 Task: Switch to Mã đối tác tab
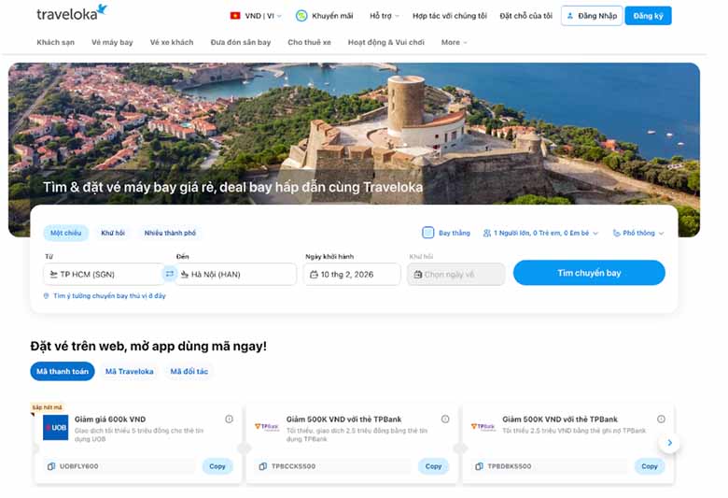click(189, 372)
